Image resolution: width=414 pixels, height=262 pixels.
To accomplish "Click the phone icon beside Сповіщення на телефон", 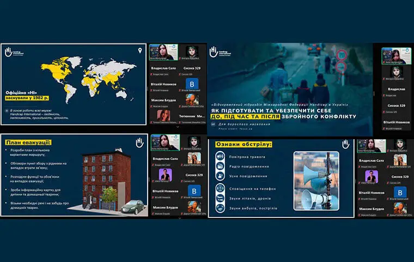I will (220, 188).
